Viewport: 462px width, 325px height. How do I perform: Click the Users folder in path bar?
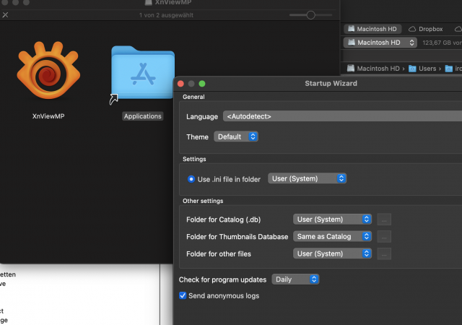[x=423, y=69]
